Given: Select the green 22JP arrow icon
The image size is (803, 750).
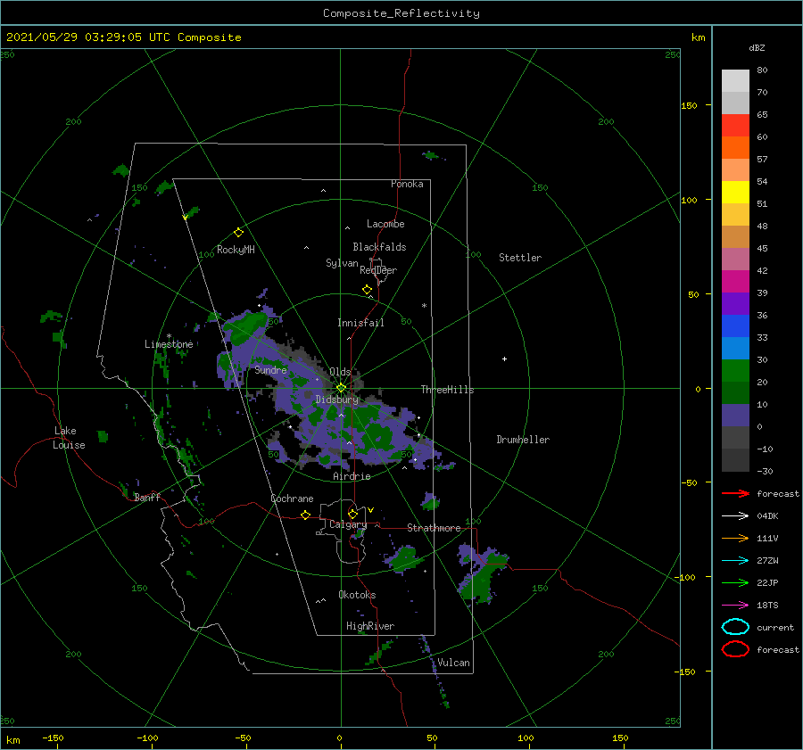Looking at the screenshot, I should click(x=735, y=582).
